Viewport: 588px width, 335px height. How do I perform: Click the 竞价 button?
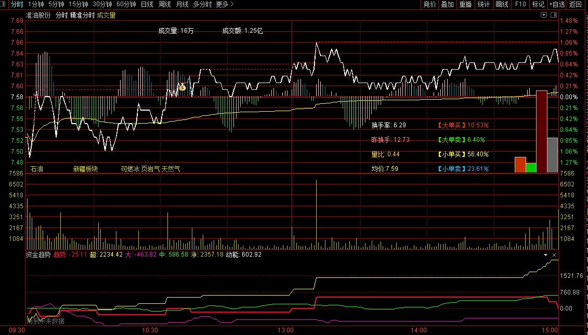coord(430,5)
